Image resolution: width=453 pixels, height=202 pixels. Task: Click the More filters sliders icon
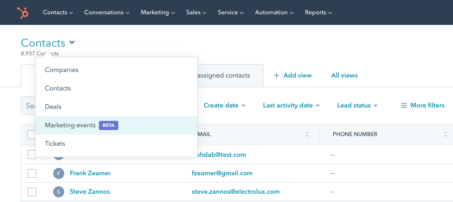(404, 106)
